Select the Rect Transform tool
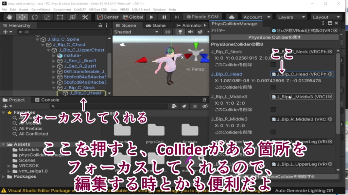The height and width of the screenshot is (195, 348). 60,17
